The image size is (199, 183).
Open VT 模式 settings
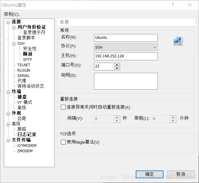[x=25, y=102]
